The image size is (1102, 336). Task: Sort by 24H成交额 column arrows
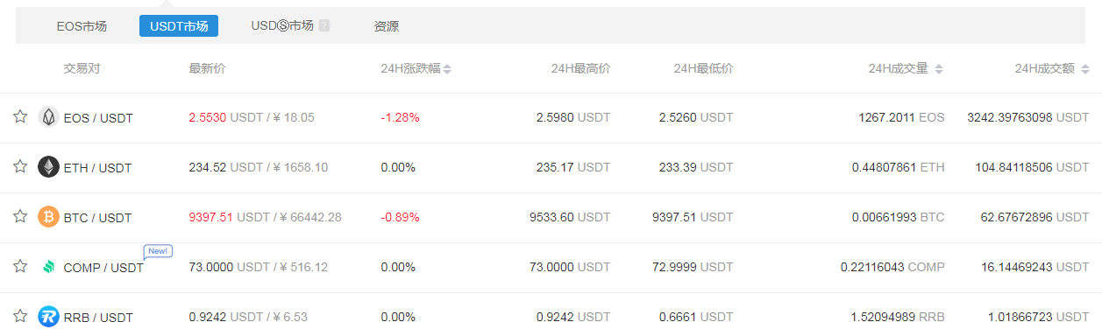1085,69
